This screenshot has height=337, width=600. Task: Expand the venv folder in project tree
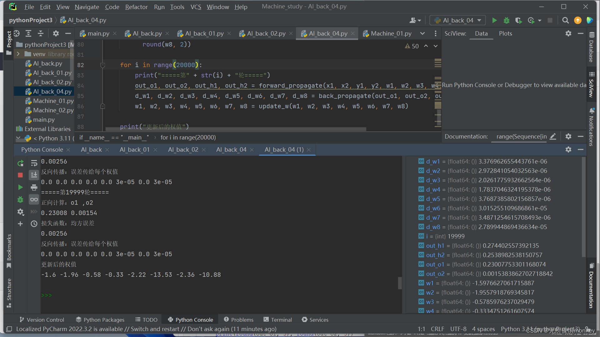[18, 54]
